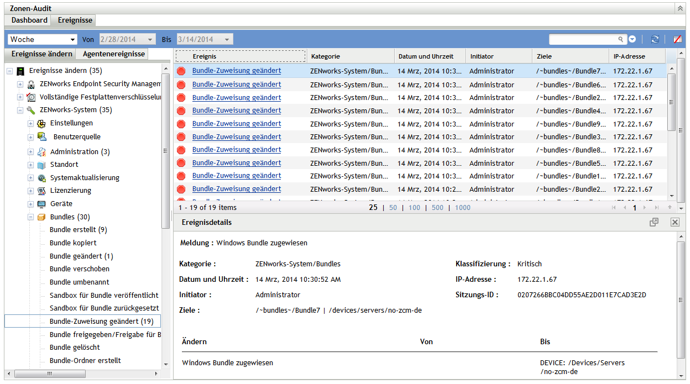This screenshot has width=690, height=384.
Task: Click the Benutzerquelle icon in the tree
Action: [x=41, y=137]
